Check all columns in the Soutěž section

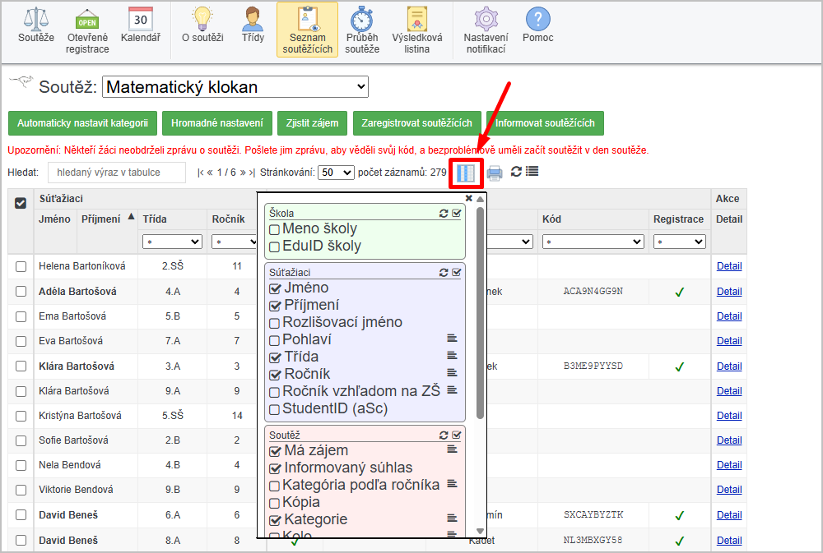click(x=456, y=435)
